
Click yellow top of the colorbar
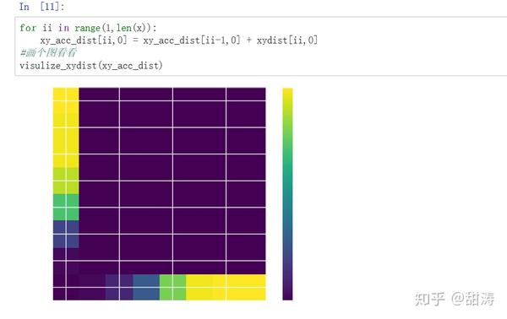pyautogui.click(x=287, y=97)
